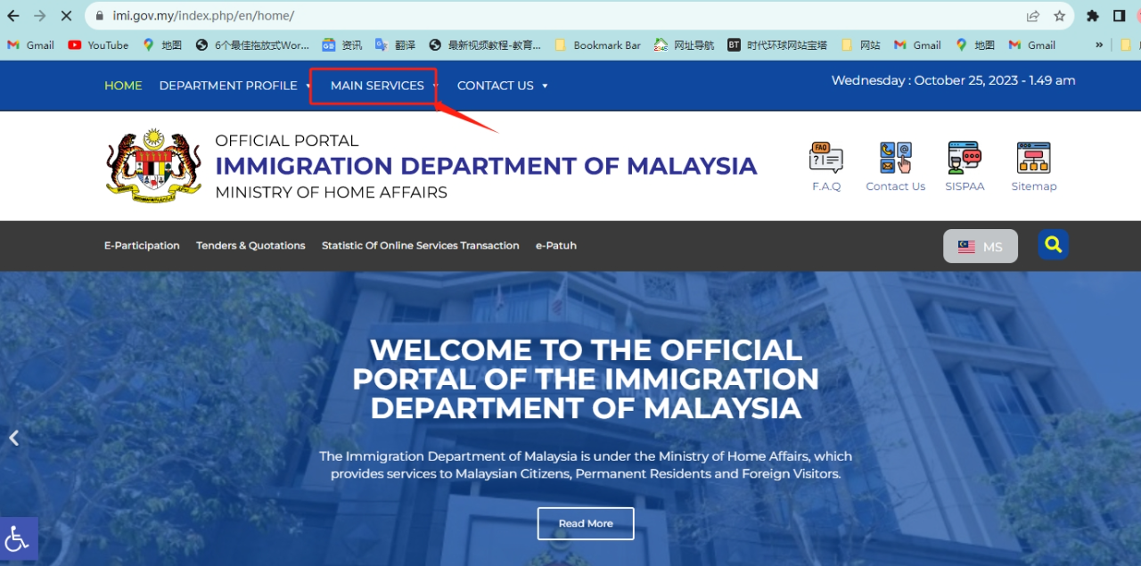This screenshot has height=566, width=1141.
Task: Open the 翻译 translate bookmark
Action: pyautogui.click(x=395, y=45)
